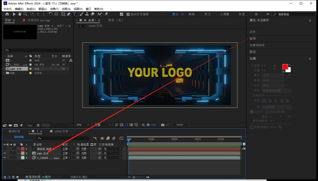Click the timeline zoom slider handle
318x181 pixels.
(134, 177)
